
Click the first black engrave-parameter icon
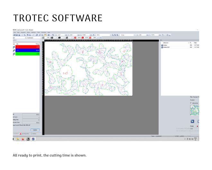(52, 38)
